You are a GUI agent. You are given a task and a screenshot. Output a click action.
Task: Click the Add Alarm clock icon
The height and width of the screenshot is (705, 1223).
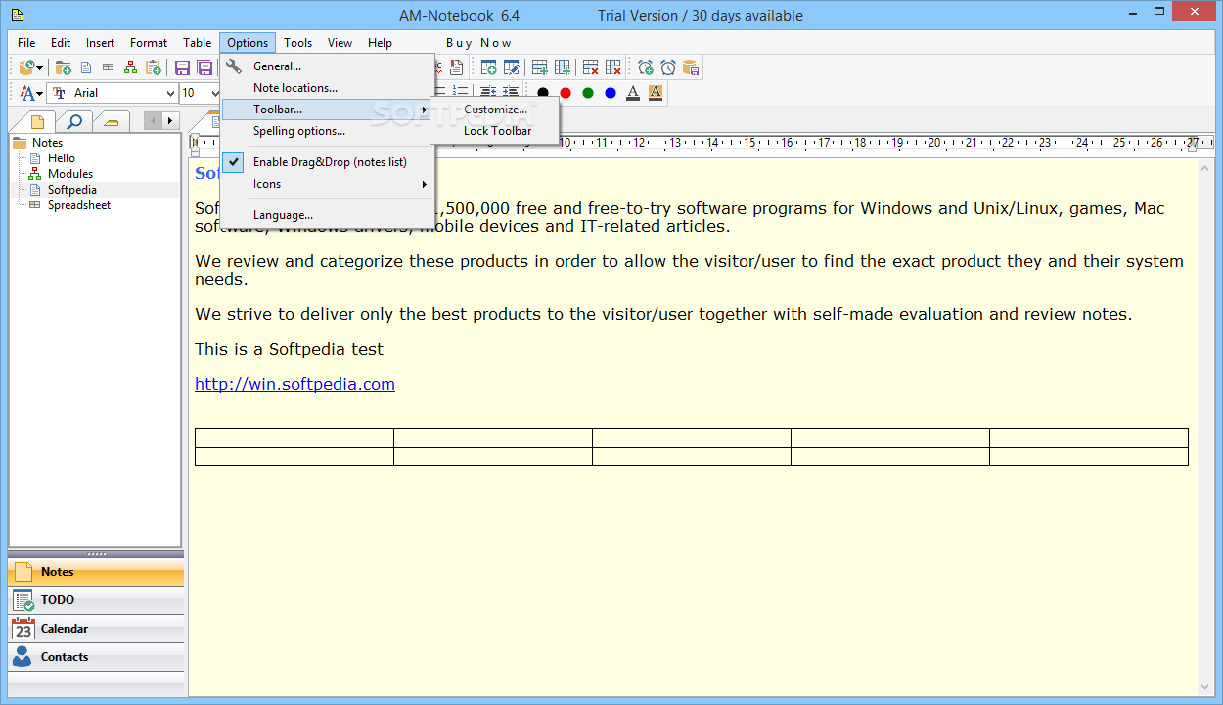[645, 67]
